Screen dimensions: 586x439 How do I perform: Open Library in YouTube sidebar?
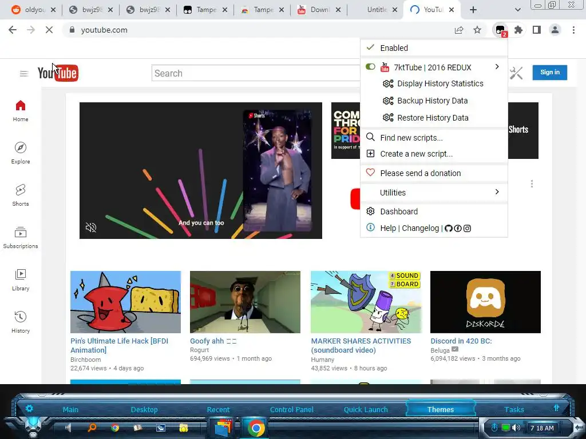(x=21, y=280)
